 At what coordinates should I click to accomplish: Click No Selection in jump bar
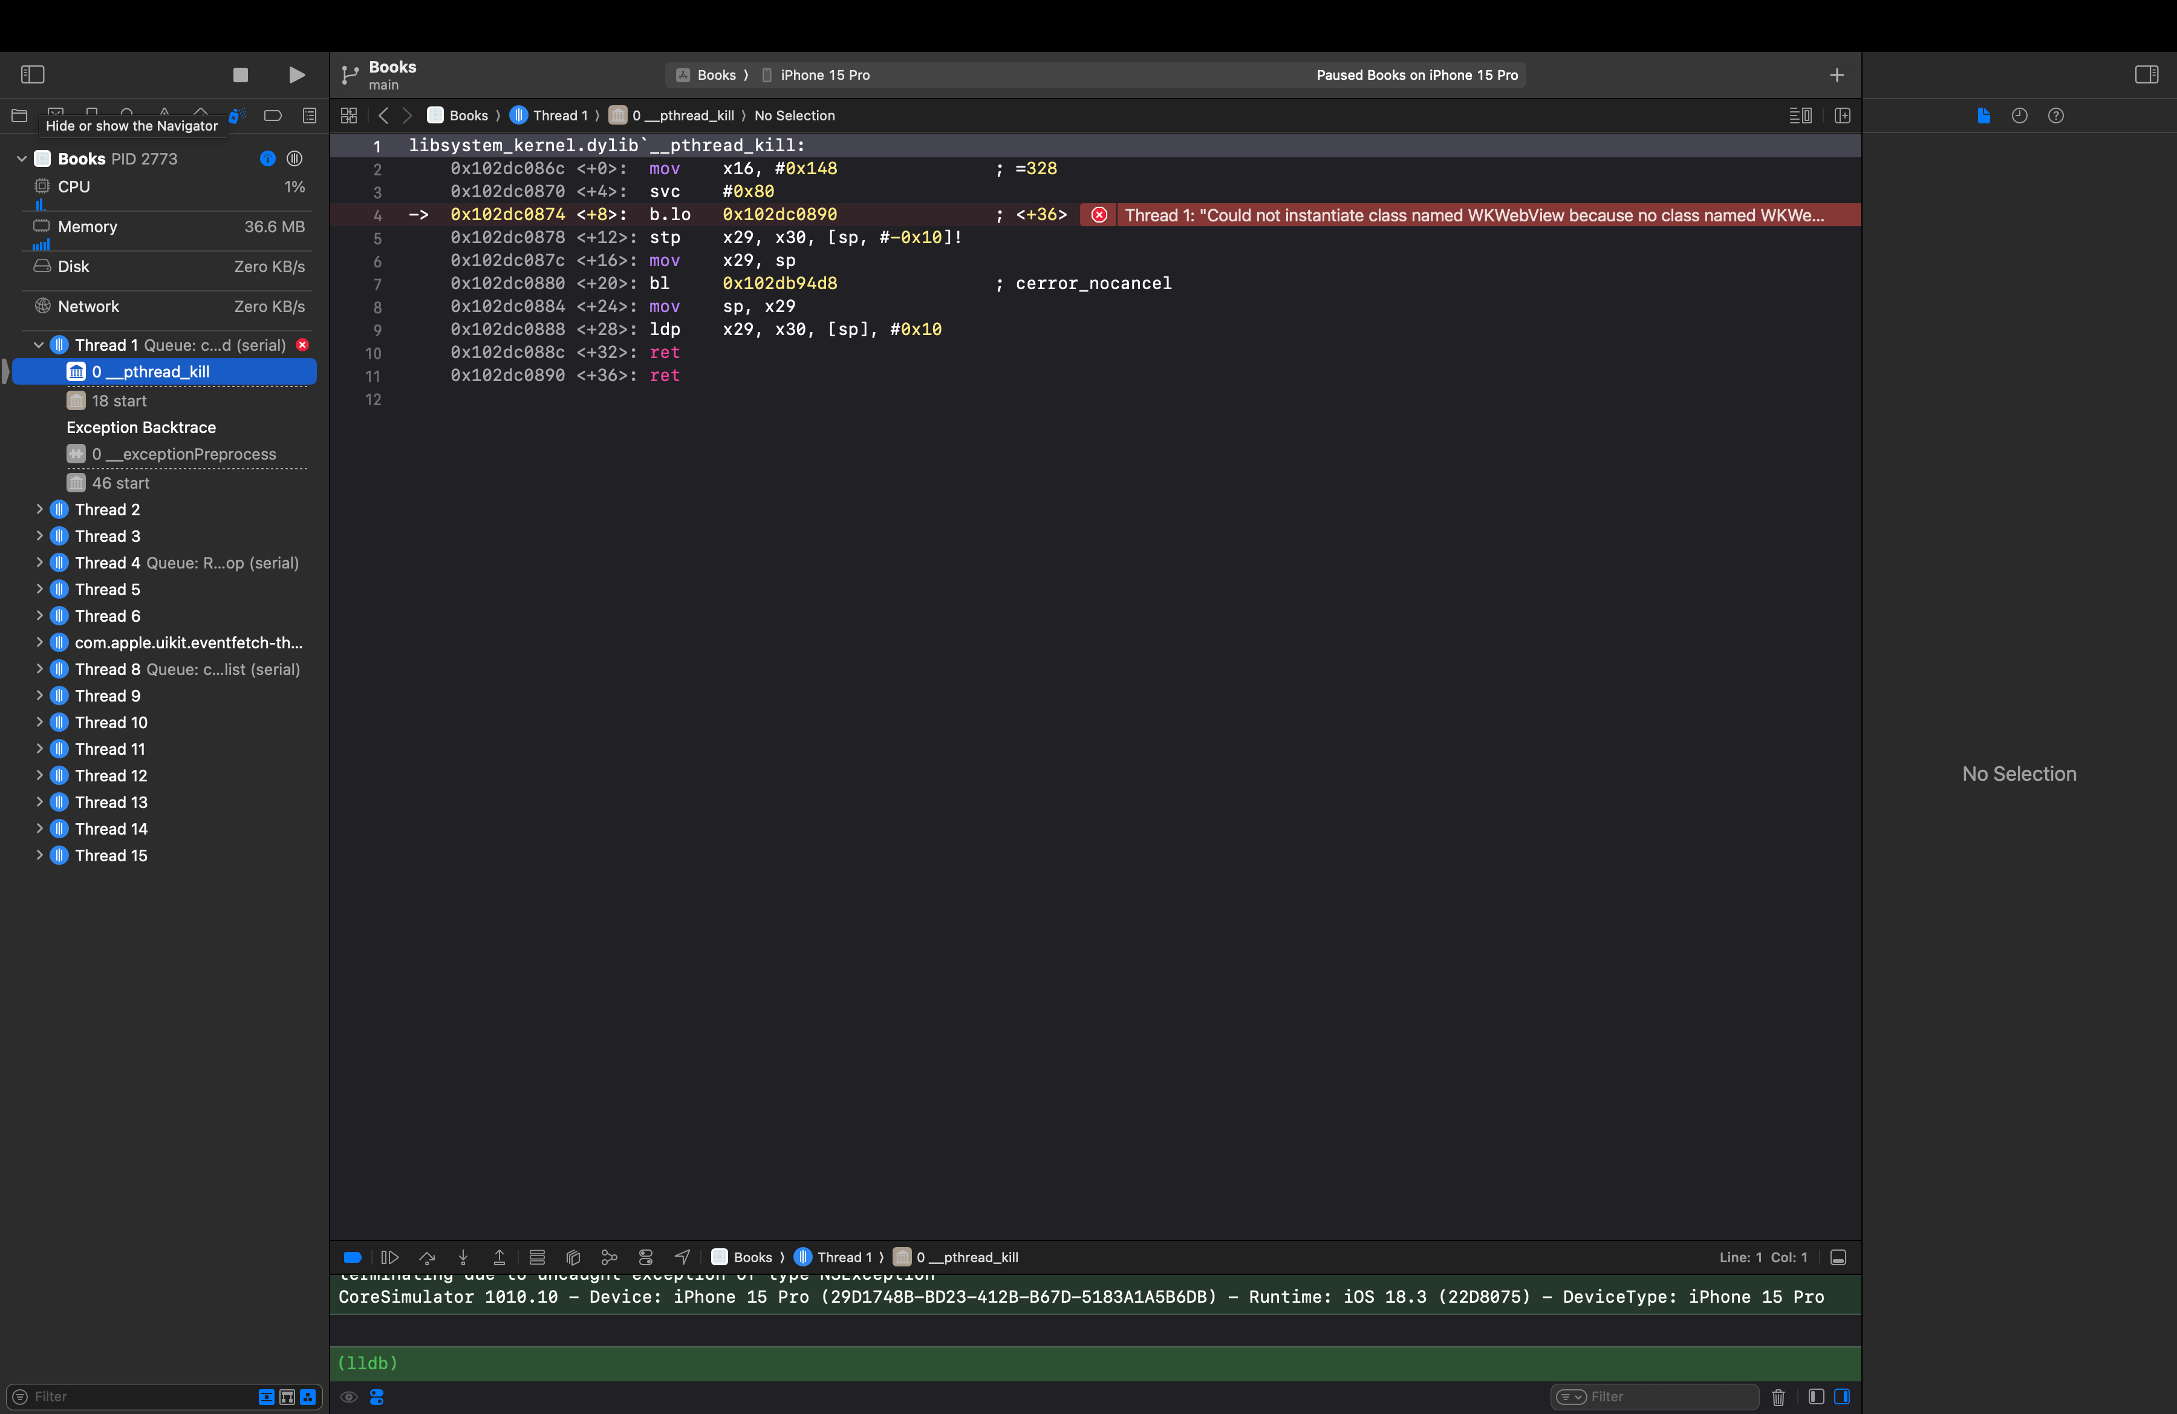point(794,116)
